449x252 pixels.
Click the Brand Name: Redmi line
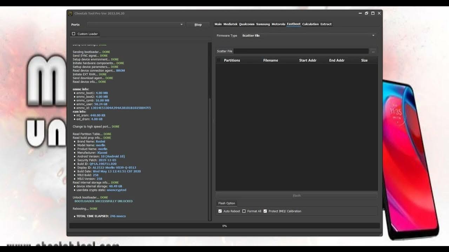click(89, 142)
